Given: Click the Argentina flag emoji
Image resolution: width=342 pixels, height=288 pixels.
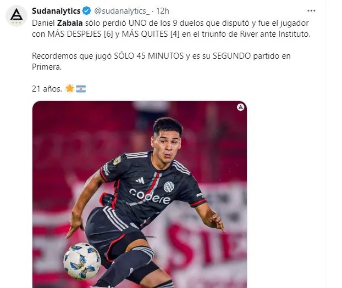Looking at the screenshot, I should tap(81, 89).
